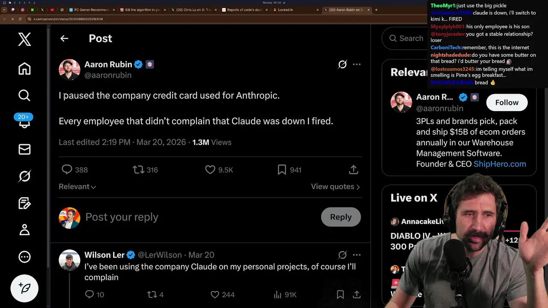
Task: Click share icon on Aaron Rubin's post
Action: pyautogui.click(x=353, y=170)
